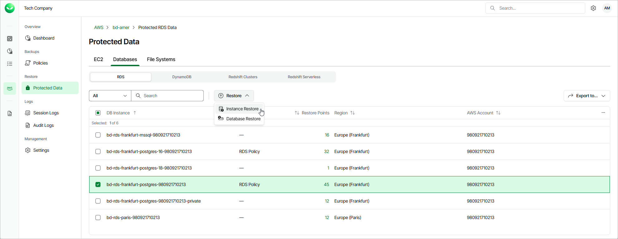The width and height of the screenshot is (618, 239).
Task: Sort by DB Instance arrow icon
Action: (x=135, y=113)
